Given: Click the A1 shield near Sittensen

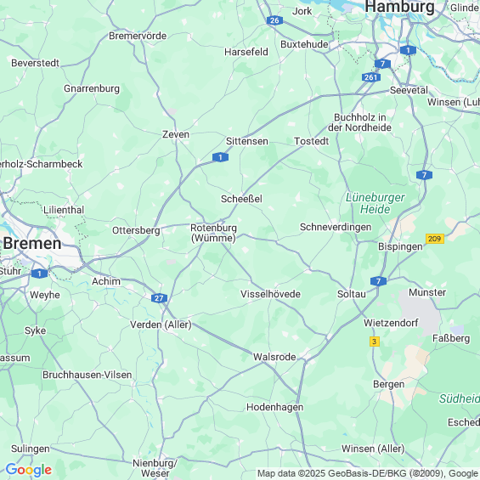Looking at the screenshot, I should (220, 157).
